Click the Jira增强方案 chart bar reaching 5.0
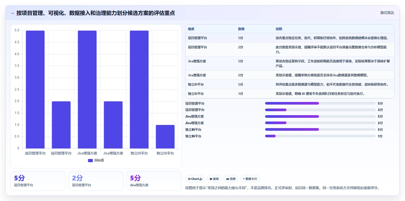This screenshot has width=405, height=201. pyautogui.click(x=87, y=90)
